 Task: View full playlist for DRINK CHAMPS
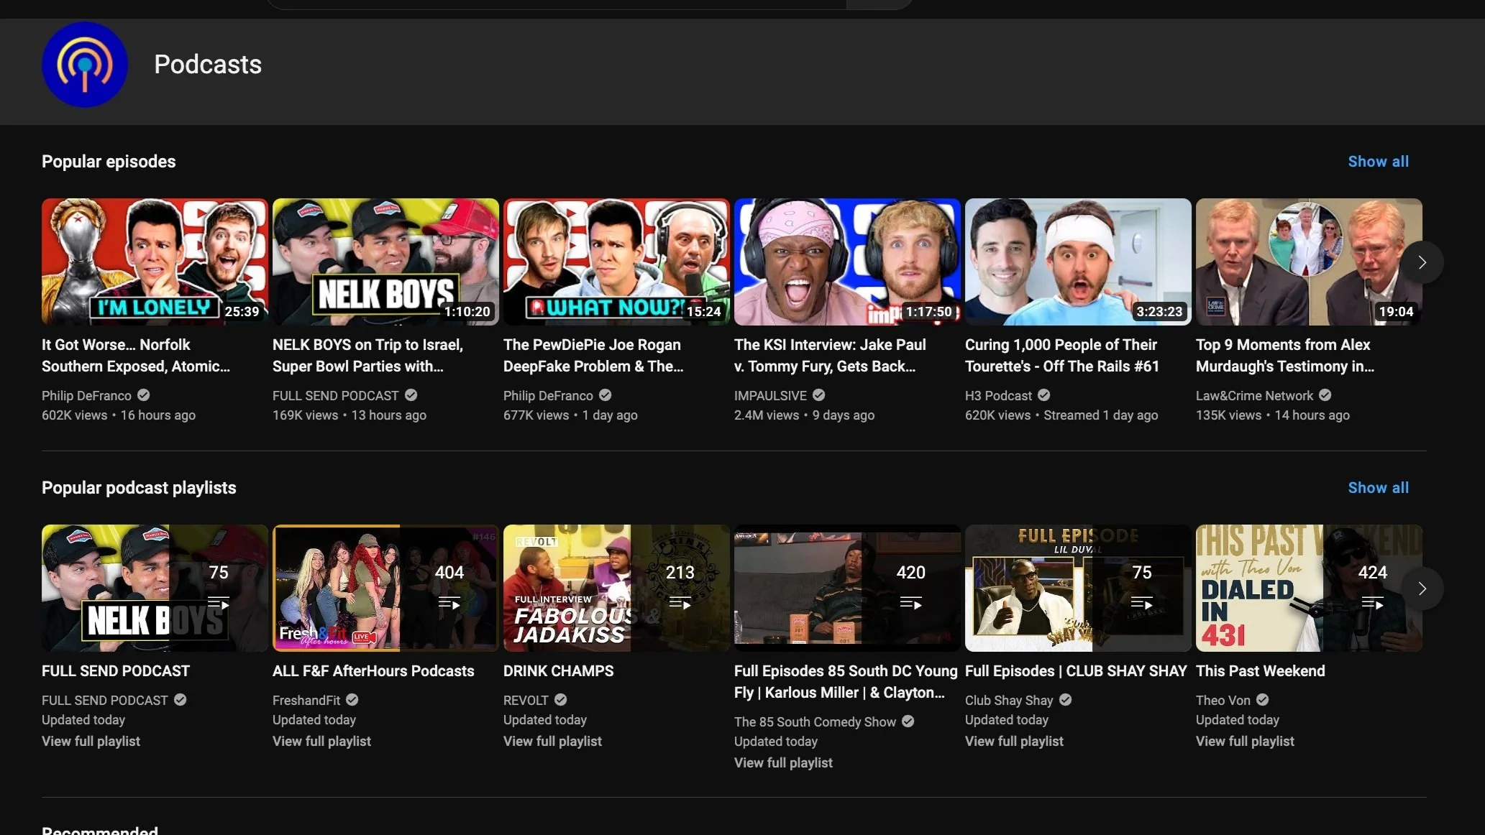552,742
